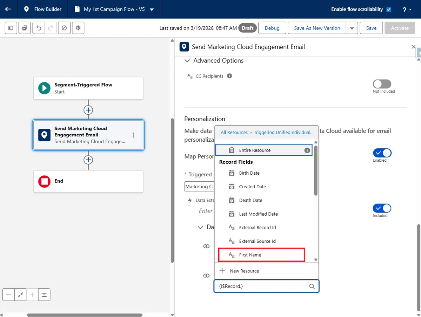Add element before the End node

click(x=88, y=160)
